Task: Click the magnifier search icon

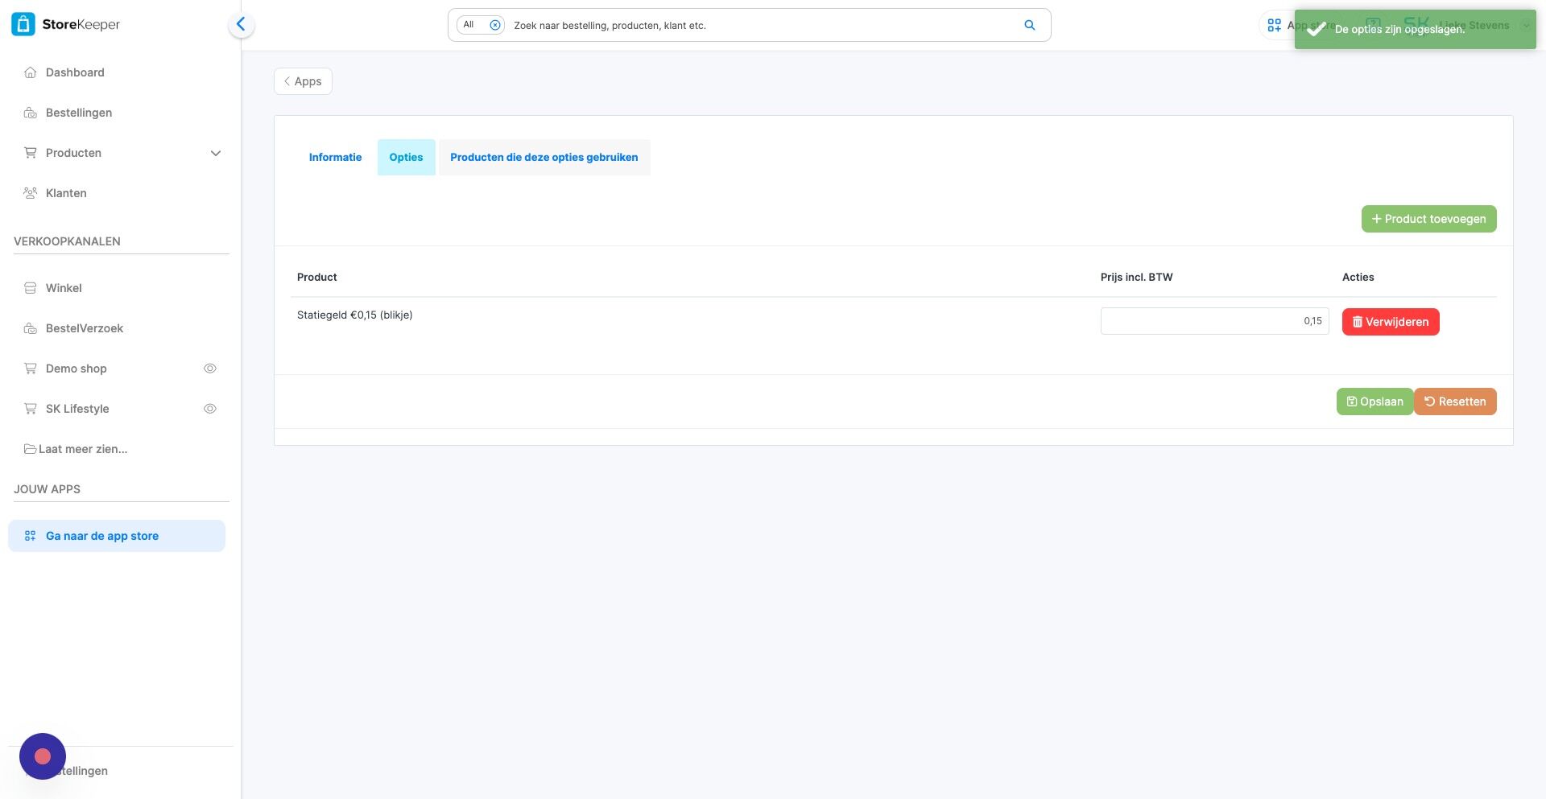Action: 1030,25
